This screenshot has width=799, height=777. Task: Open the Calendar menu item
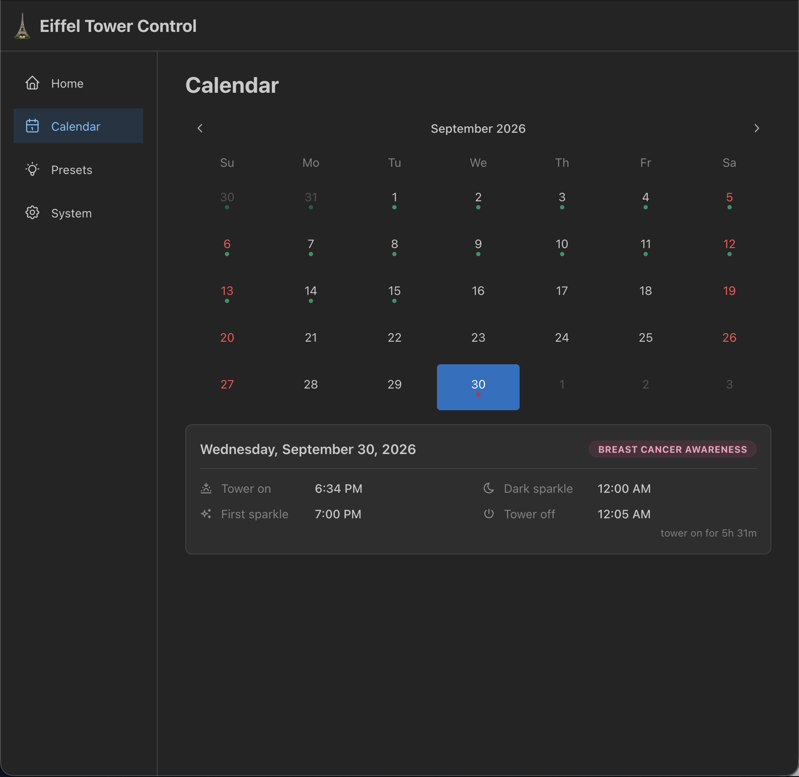click(78, 126)
